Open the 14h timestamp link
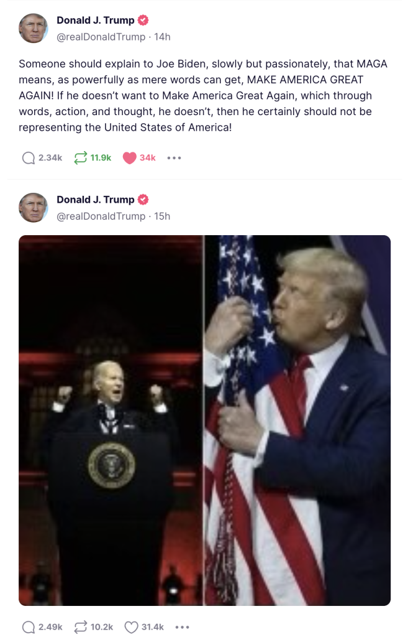Viewport: 408px width, 637px height. click(162, 37)
